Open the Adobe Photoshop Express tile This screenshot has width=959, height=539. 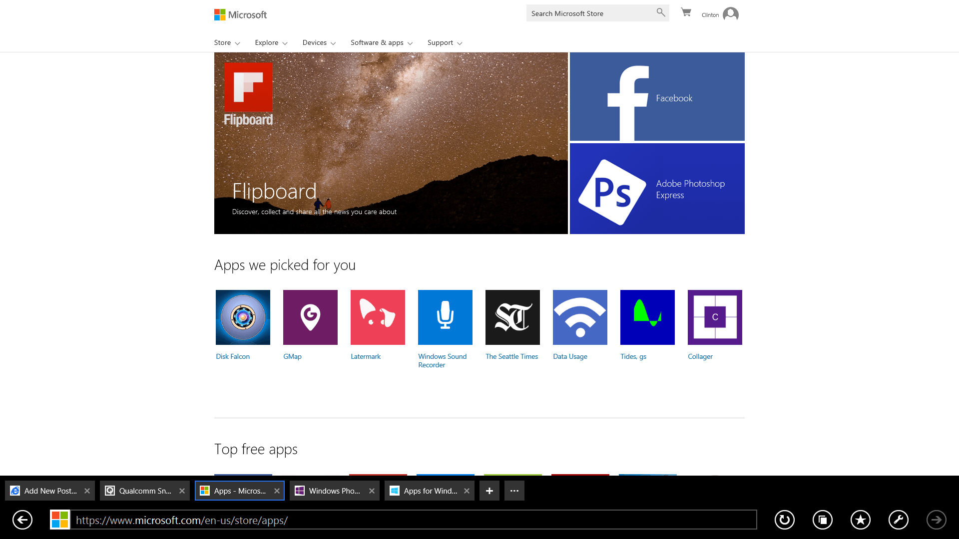point(657,189)
